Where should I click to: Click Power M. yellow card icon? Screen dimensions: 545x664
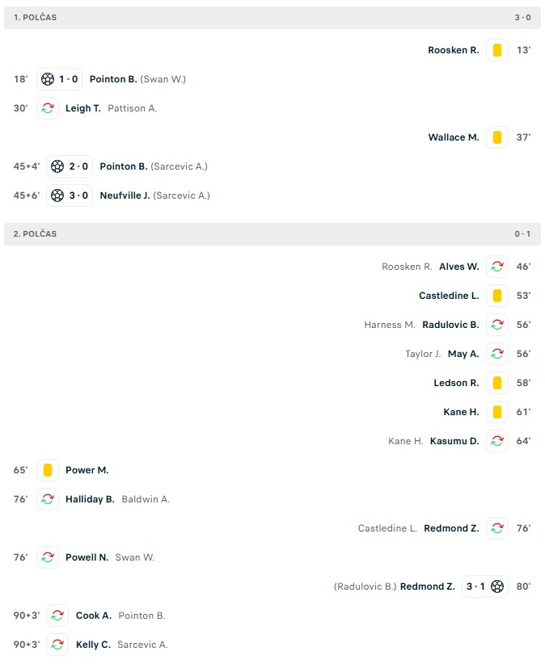click(48, 470)
